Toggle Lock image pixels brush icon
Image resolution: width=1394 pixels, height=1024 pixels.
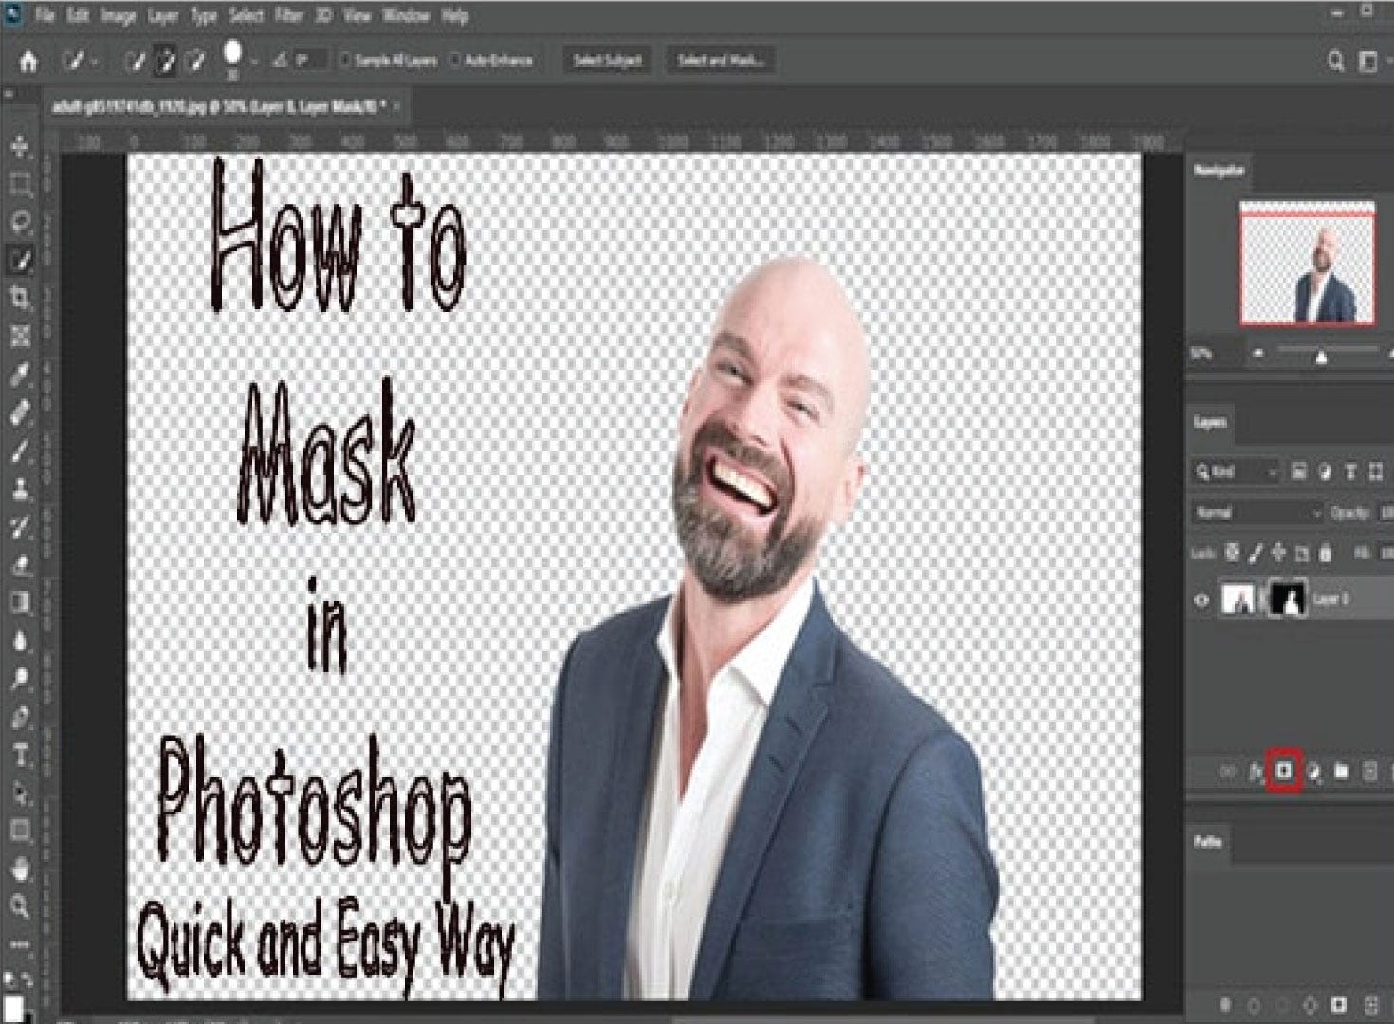[x=1256, y=552]
